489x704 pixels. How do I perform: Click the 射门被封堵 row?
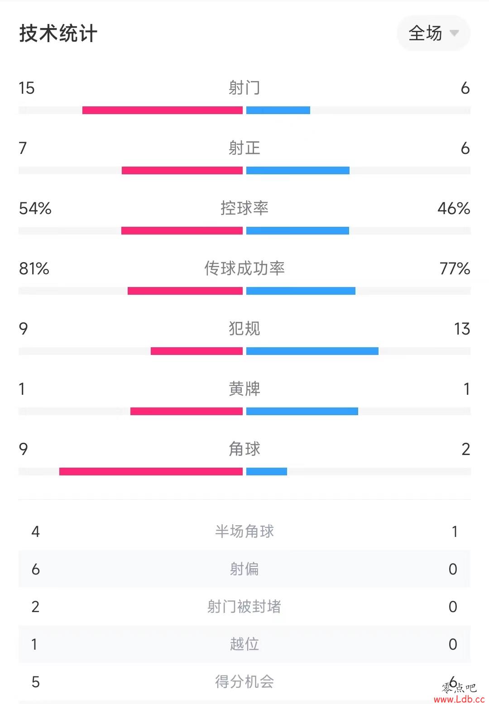(x=244, y=606)
